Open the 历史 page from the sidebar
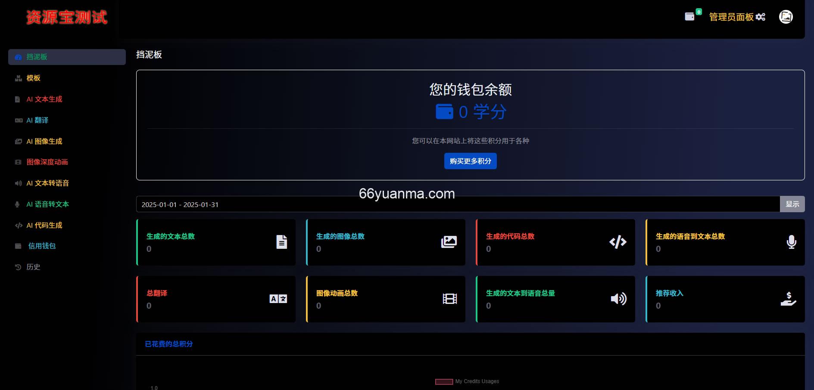This screenshot has width=814, height=390. click(33, 267)
